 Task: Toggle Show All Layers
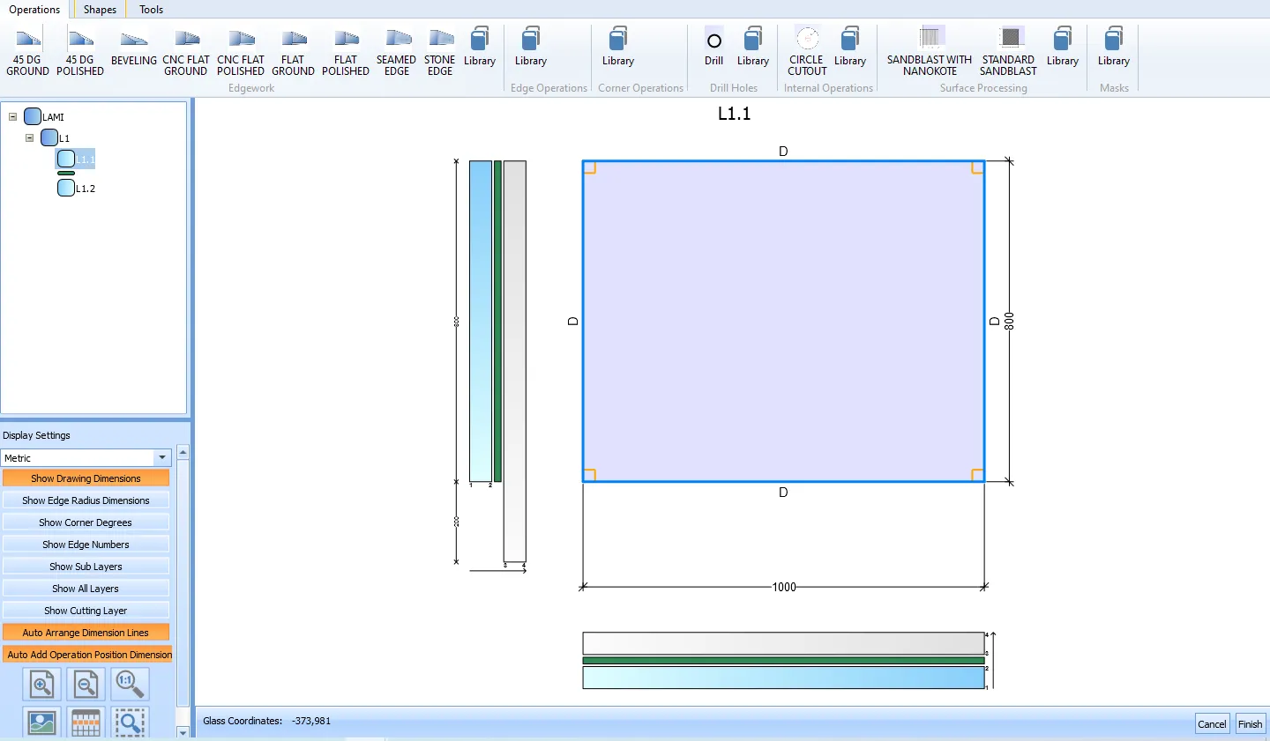point(86,589)
